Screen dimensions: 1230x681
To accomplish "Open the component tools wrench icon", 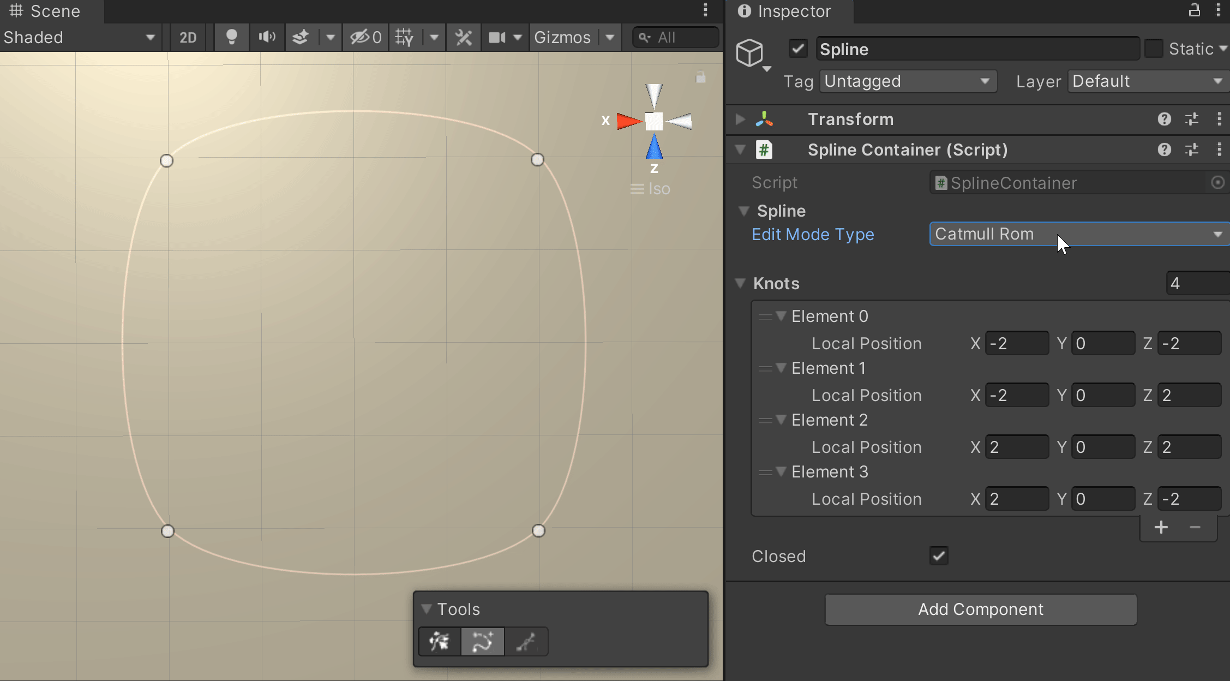I will click(463, 37).
